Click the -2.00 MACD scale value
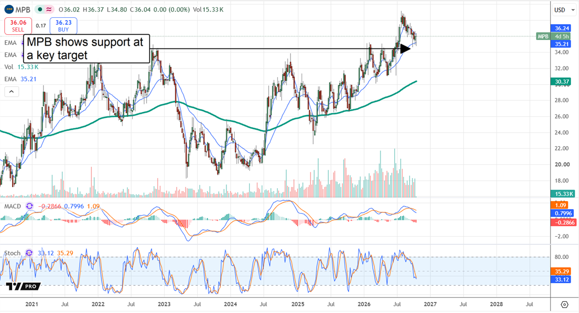This screenshot has height=313, width=579. 561,236
